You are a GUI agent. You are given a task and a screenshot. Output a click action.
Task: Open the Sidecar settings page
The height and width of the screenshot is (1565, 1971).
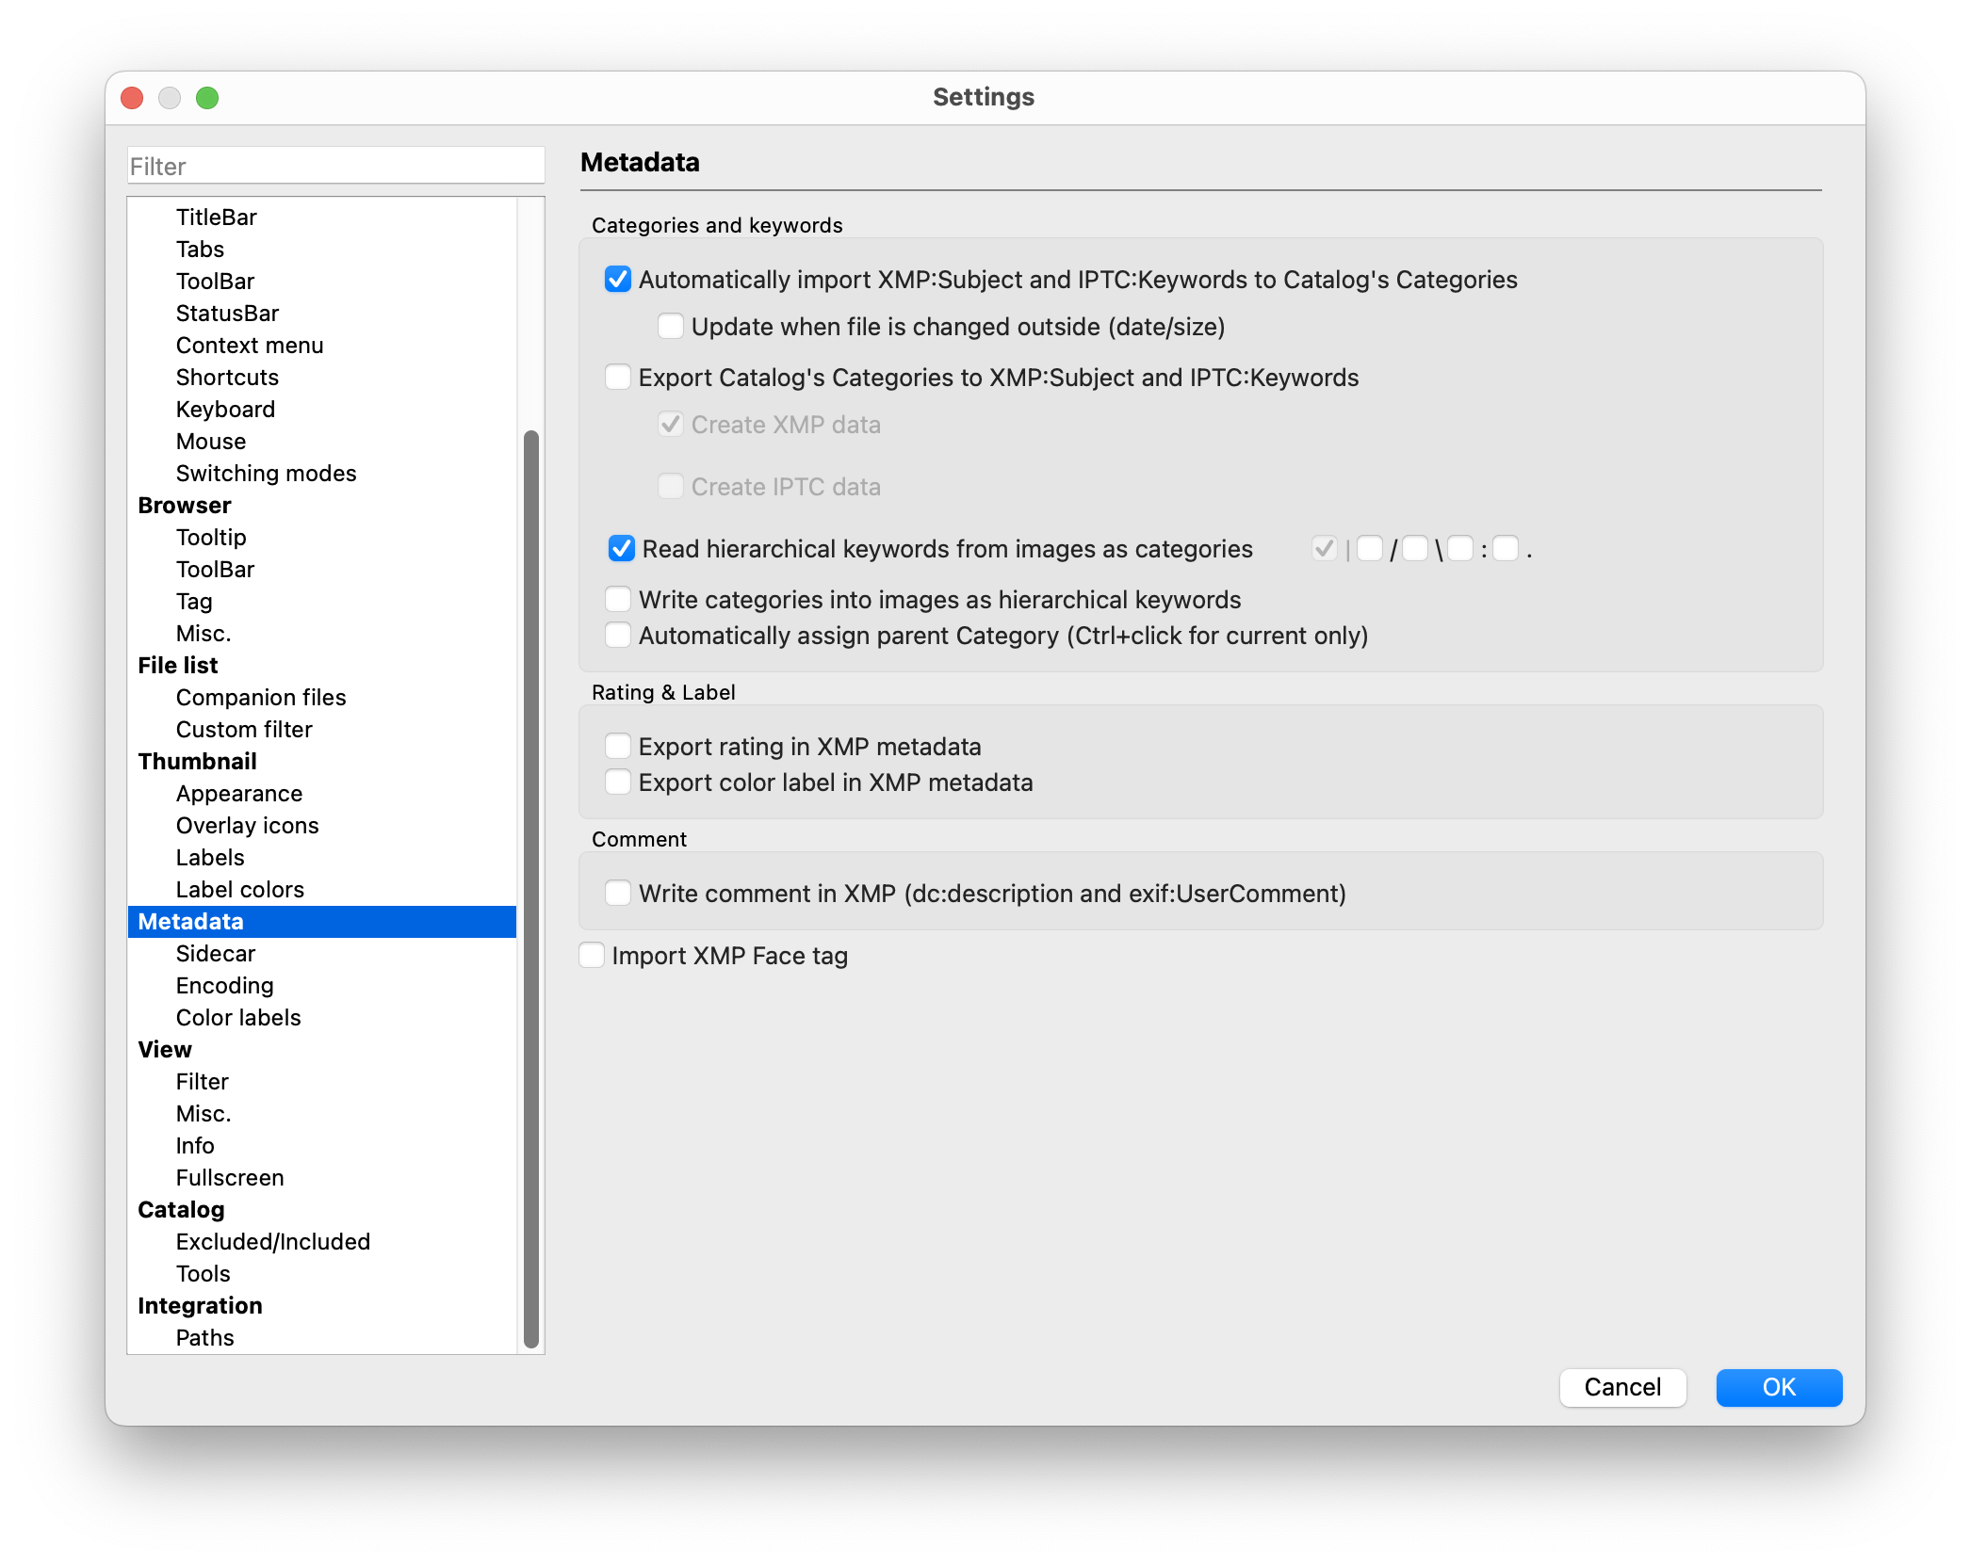click(216, 954)
